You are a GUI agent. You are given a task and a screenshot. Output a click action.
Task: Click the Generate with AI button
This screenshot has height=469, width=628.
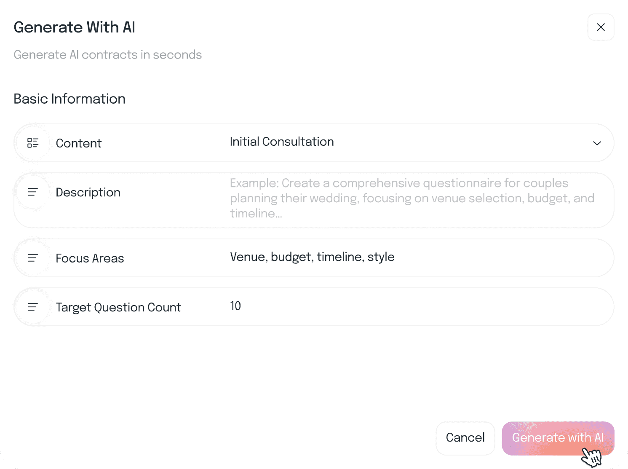click(x=558, y=438)
